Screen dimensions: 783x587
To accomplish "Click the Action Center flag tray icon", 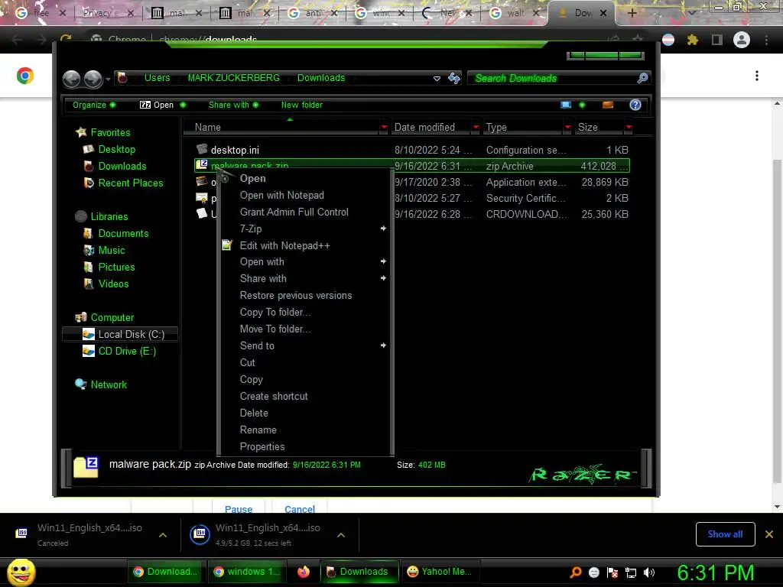I will click(612, 572).
